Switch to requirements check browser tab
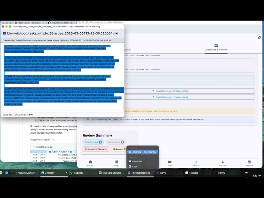Screen dimensions: 264x198 (x=61, y=23)
